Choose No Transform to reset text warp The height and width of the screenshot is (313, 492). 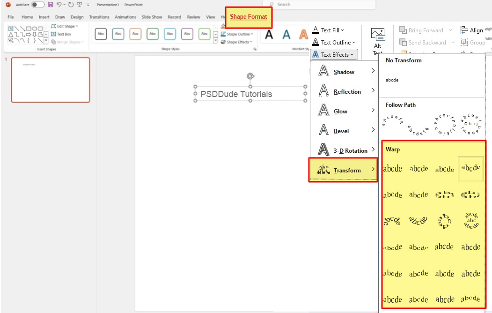pos(392,80)
